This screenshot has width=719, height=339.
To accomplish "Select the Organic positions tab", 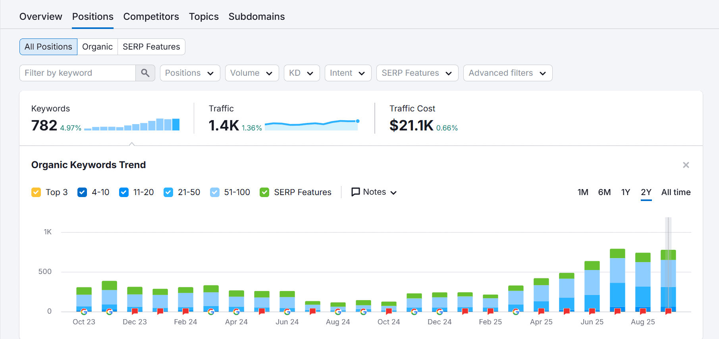I will [97, 47].
